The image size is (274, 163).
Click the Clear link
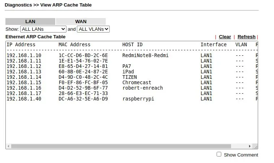click(225, 37)
